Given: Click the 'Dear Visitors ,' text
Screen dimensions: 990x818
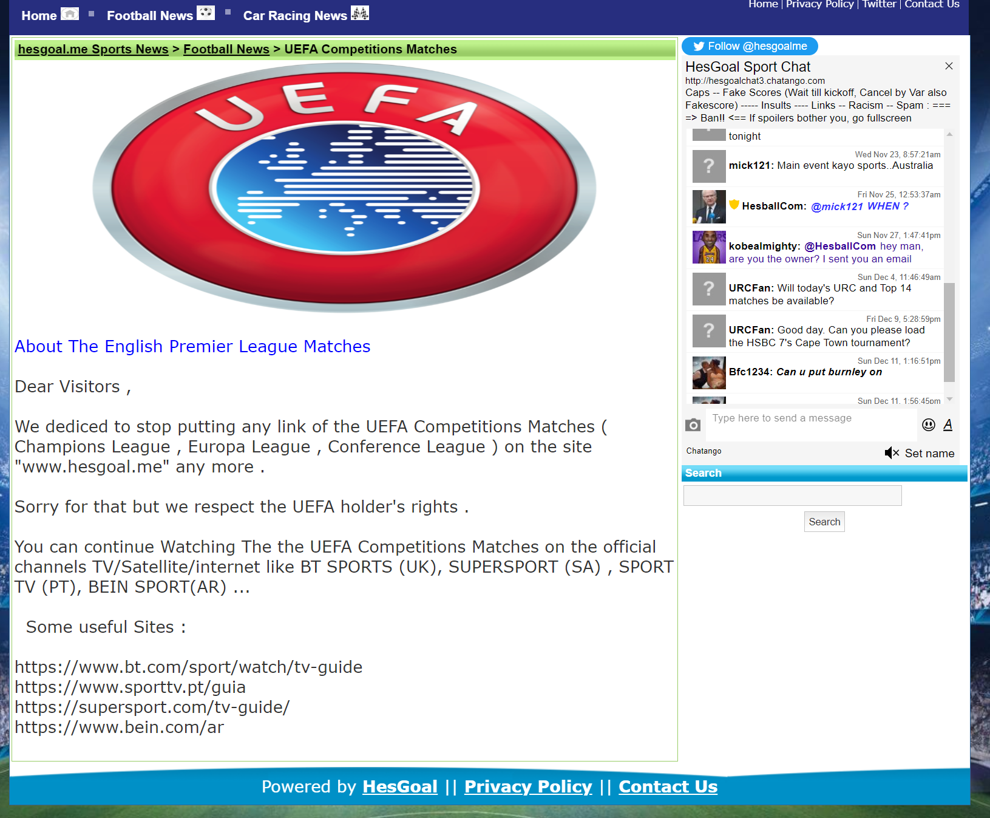Looking at the screenshot, I should (73, 386).
